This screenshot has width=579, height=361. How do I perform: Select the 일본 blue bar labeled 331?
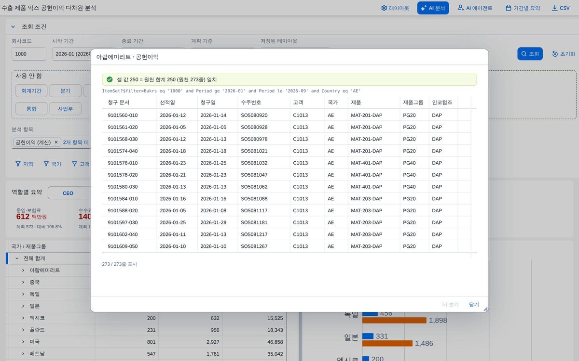point(368,336)
